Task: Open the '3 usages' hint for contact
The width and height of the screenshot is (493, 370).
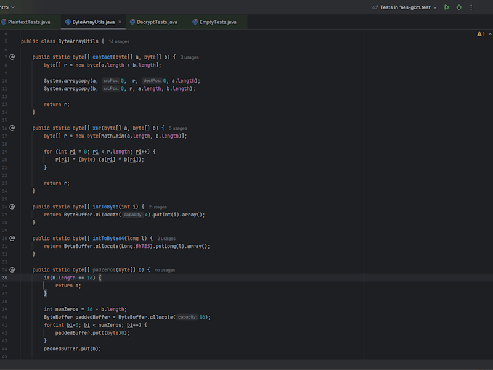Action: tap(189, 57)
